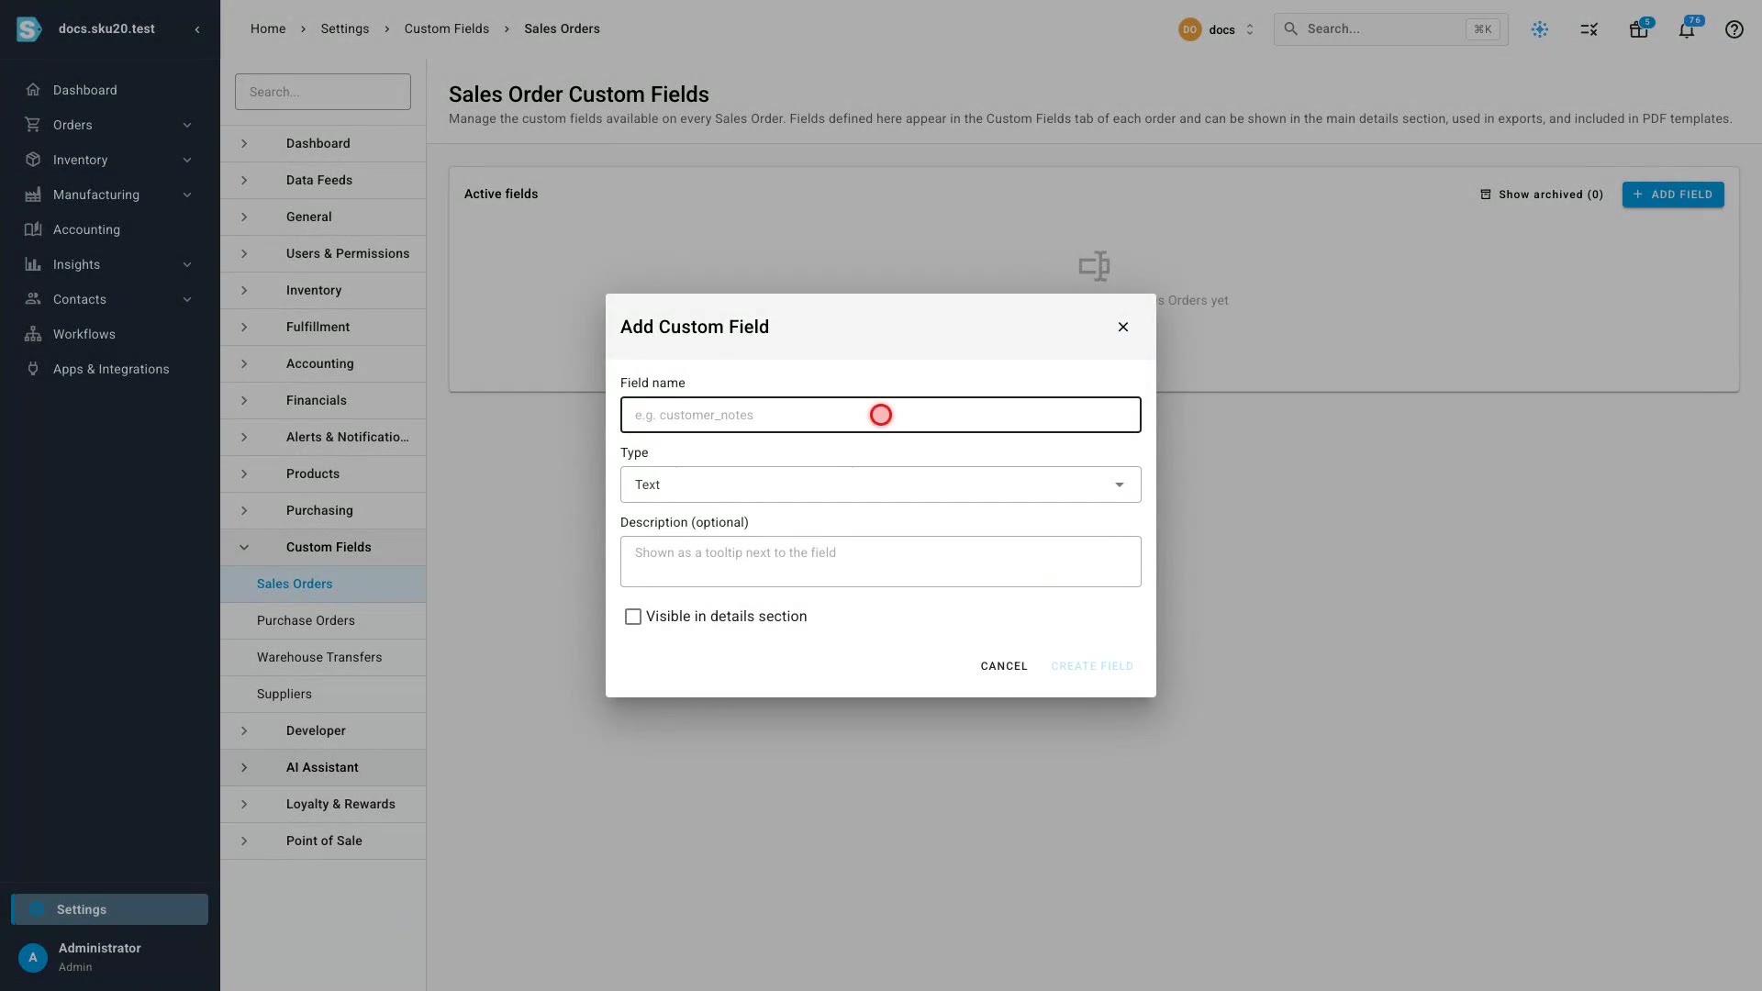Open the notifications bell icon
This screenshot has width=1762, height=991.
[x=1686, y=29]
